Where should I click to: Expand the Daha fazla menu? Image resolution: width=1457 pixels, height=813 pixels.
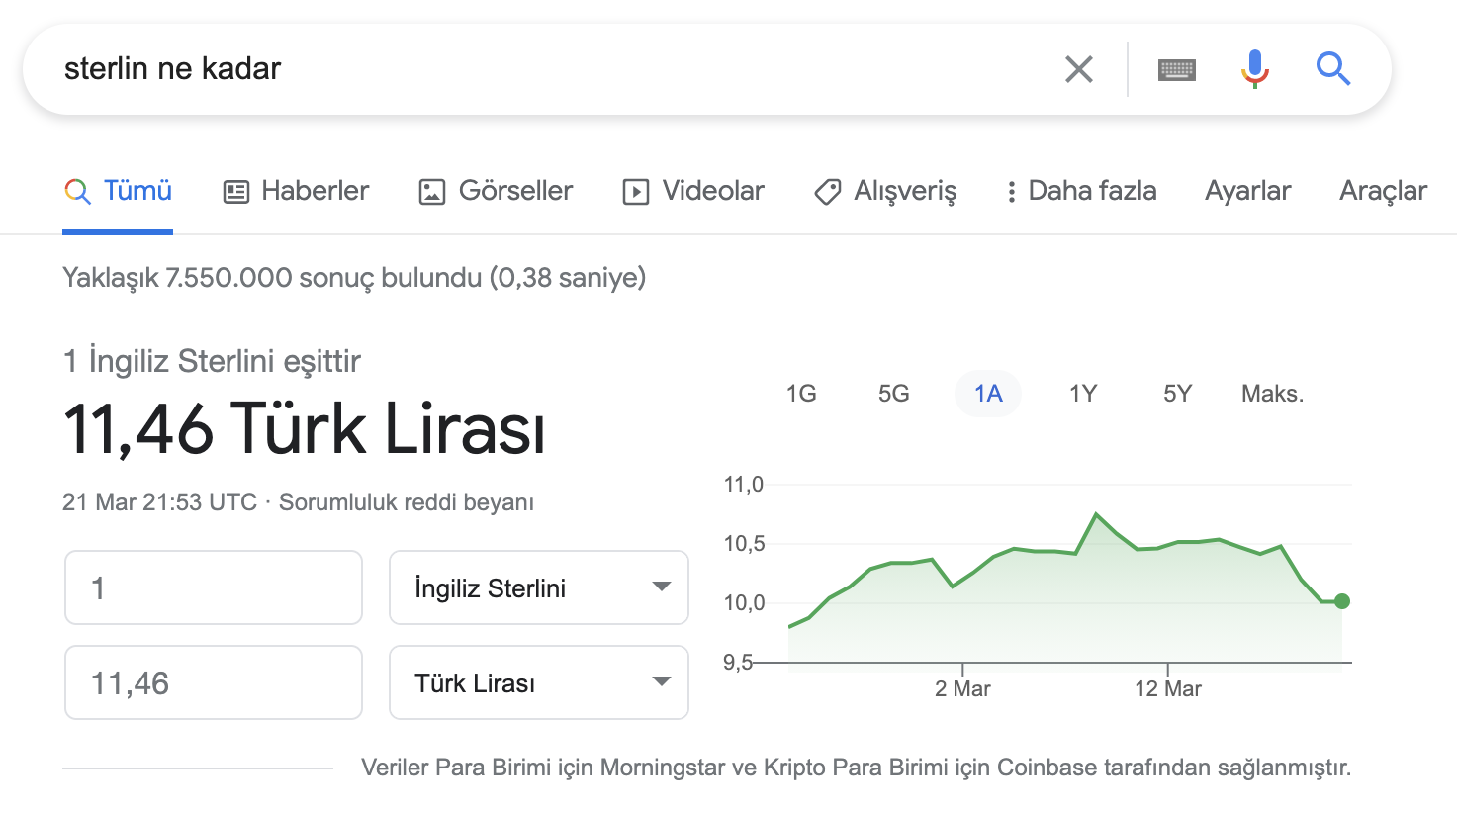(x=1081, y=191)
